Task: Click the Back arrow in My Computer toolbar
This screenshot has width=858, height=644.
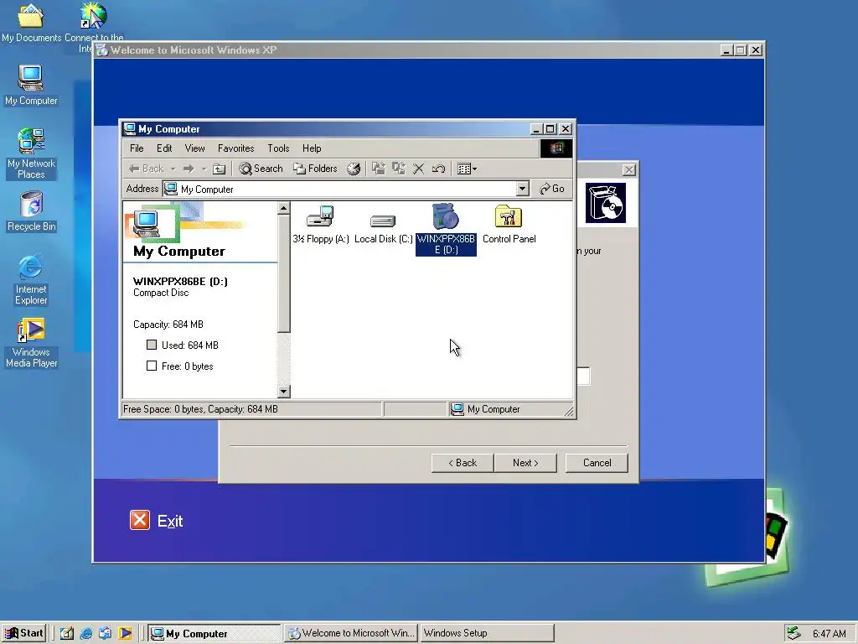Action: tap(146, 169)
